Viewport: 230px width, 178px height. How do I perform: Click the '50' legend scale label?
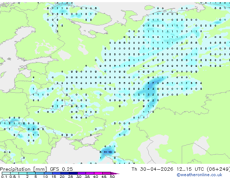pyautogui.click(x=112, y=177)
